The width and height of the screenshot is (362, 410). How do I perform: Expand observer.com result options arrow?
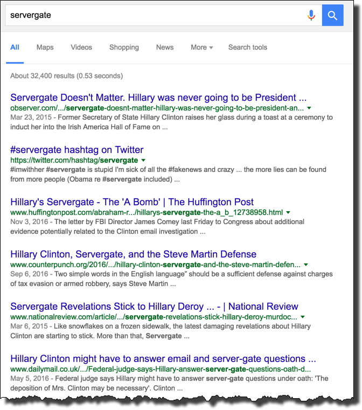[309, 108]
